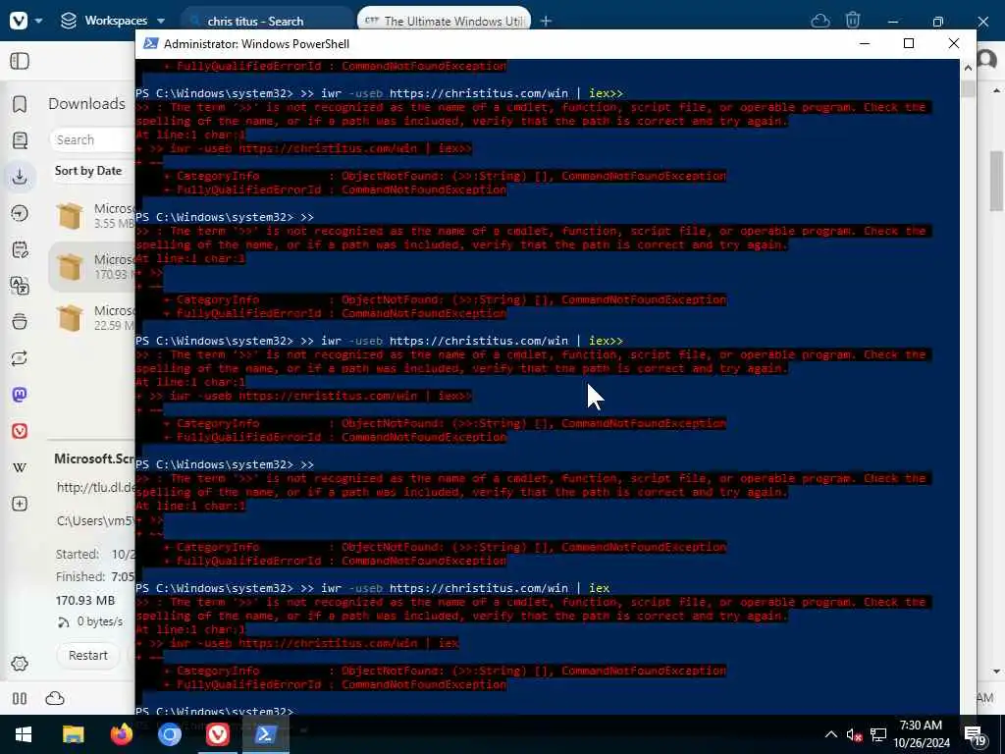Open the Window panel icon
The height and width of the screenshot is (754, 1005).
click(20, 322)
